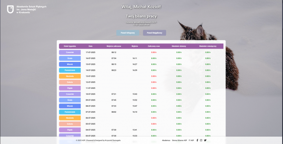This screenshot has height=144, width=283.
Task: Click the Akademia Sztuk Pięknych header text
Action: [31, 7]
